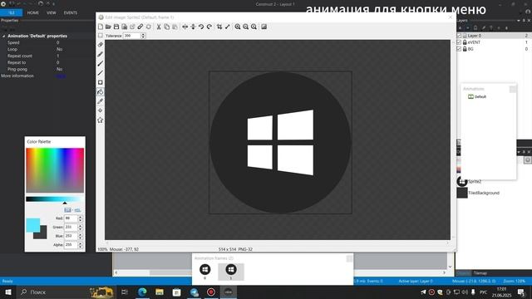Click the Tolerance input field
This screenshot has height=299, width=532.
click(x=132, y=36)
